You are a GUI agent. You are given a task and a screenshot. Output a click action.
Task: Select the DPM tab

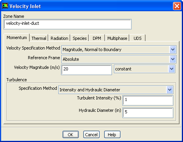(x=97, y=38)
